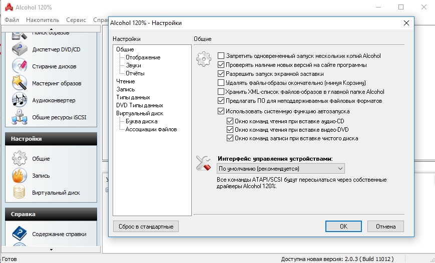Toggle use of system autorun function
The height and width of the screenshot is (263, 435).
[x=221, y=111]
